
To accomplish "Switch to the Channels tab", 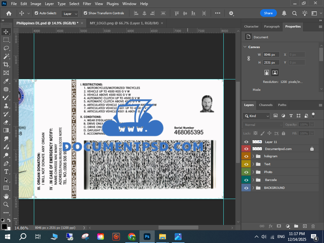I will pyautogui.click(x=265, y=105).
